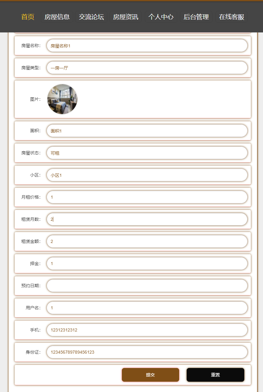Click the 租赁月数 rental months input
This screenshot has width=263, height=392.
[146, 219]
